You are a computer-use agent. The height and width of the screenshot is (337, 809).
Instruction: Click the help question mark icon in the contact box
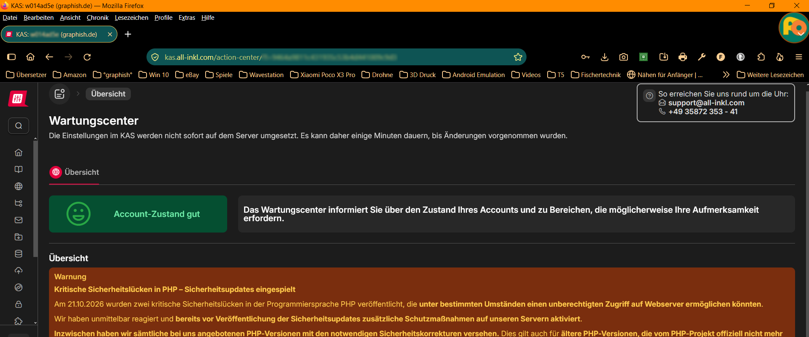(x=649, y=96)
